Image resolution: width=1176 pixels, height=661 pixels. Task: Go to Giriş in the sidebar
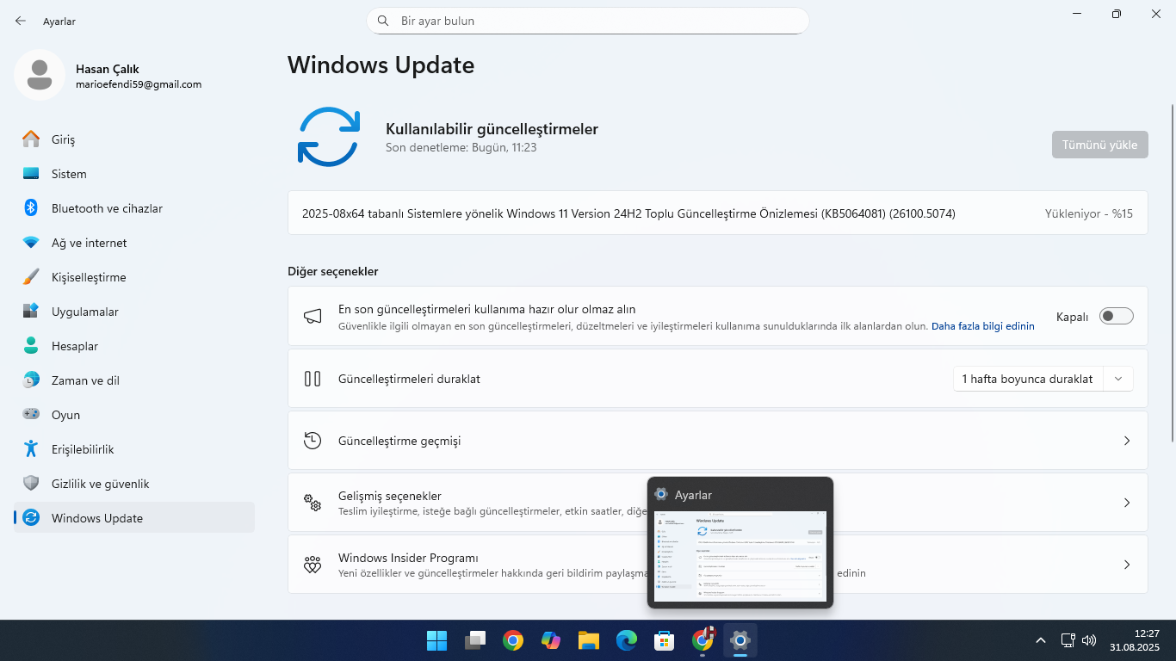134,139
